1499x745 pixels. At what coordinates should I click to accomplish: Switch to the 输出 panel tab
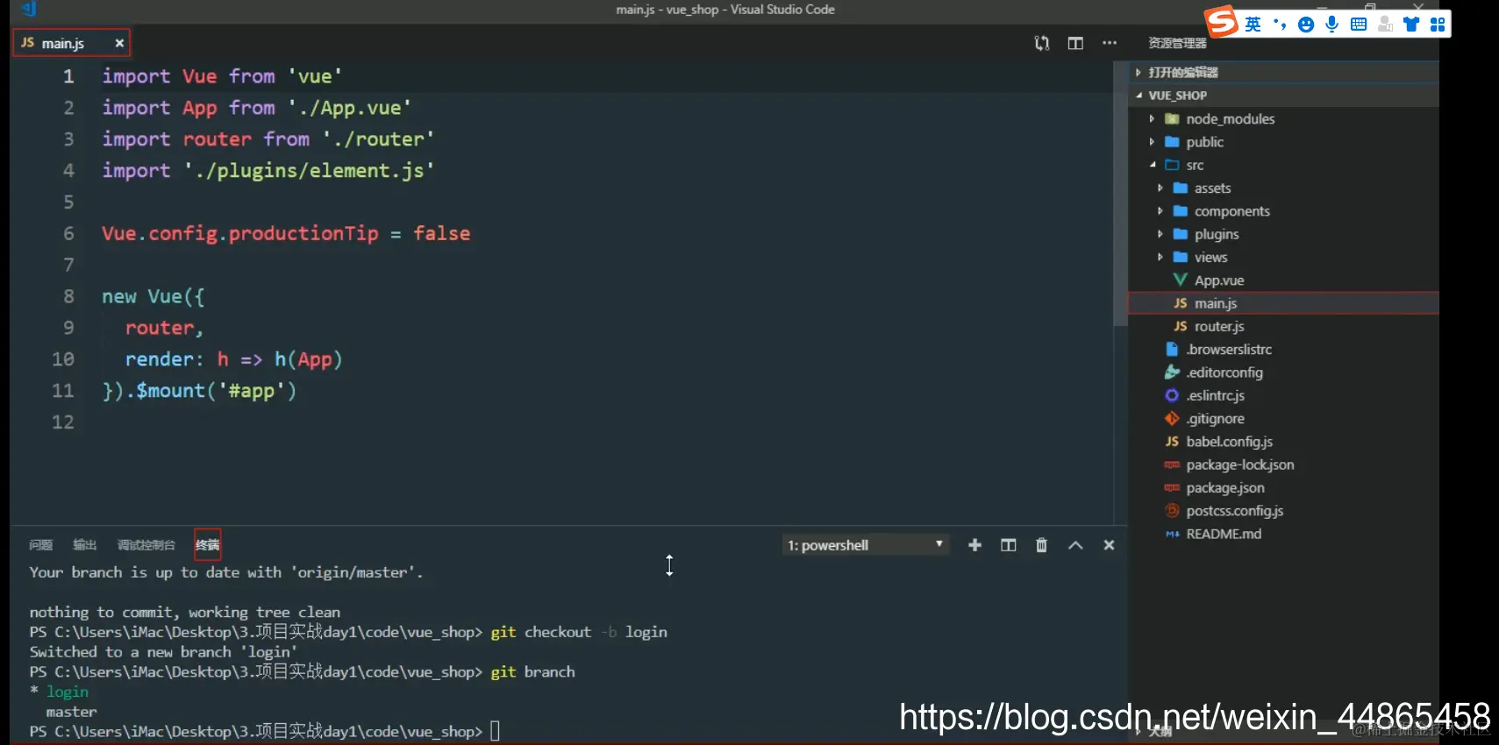[85, 545]
